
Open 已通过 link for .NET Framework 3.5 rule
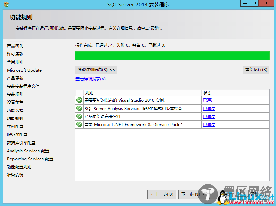[x=209, y=125]
